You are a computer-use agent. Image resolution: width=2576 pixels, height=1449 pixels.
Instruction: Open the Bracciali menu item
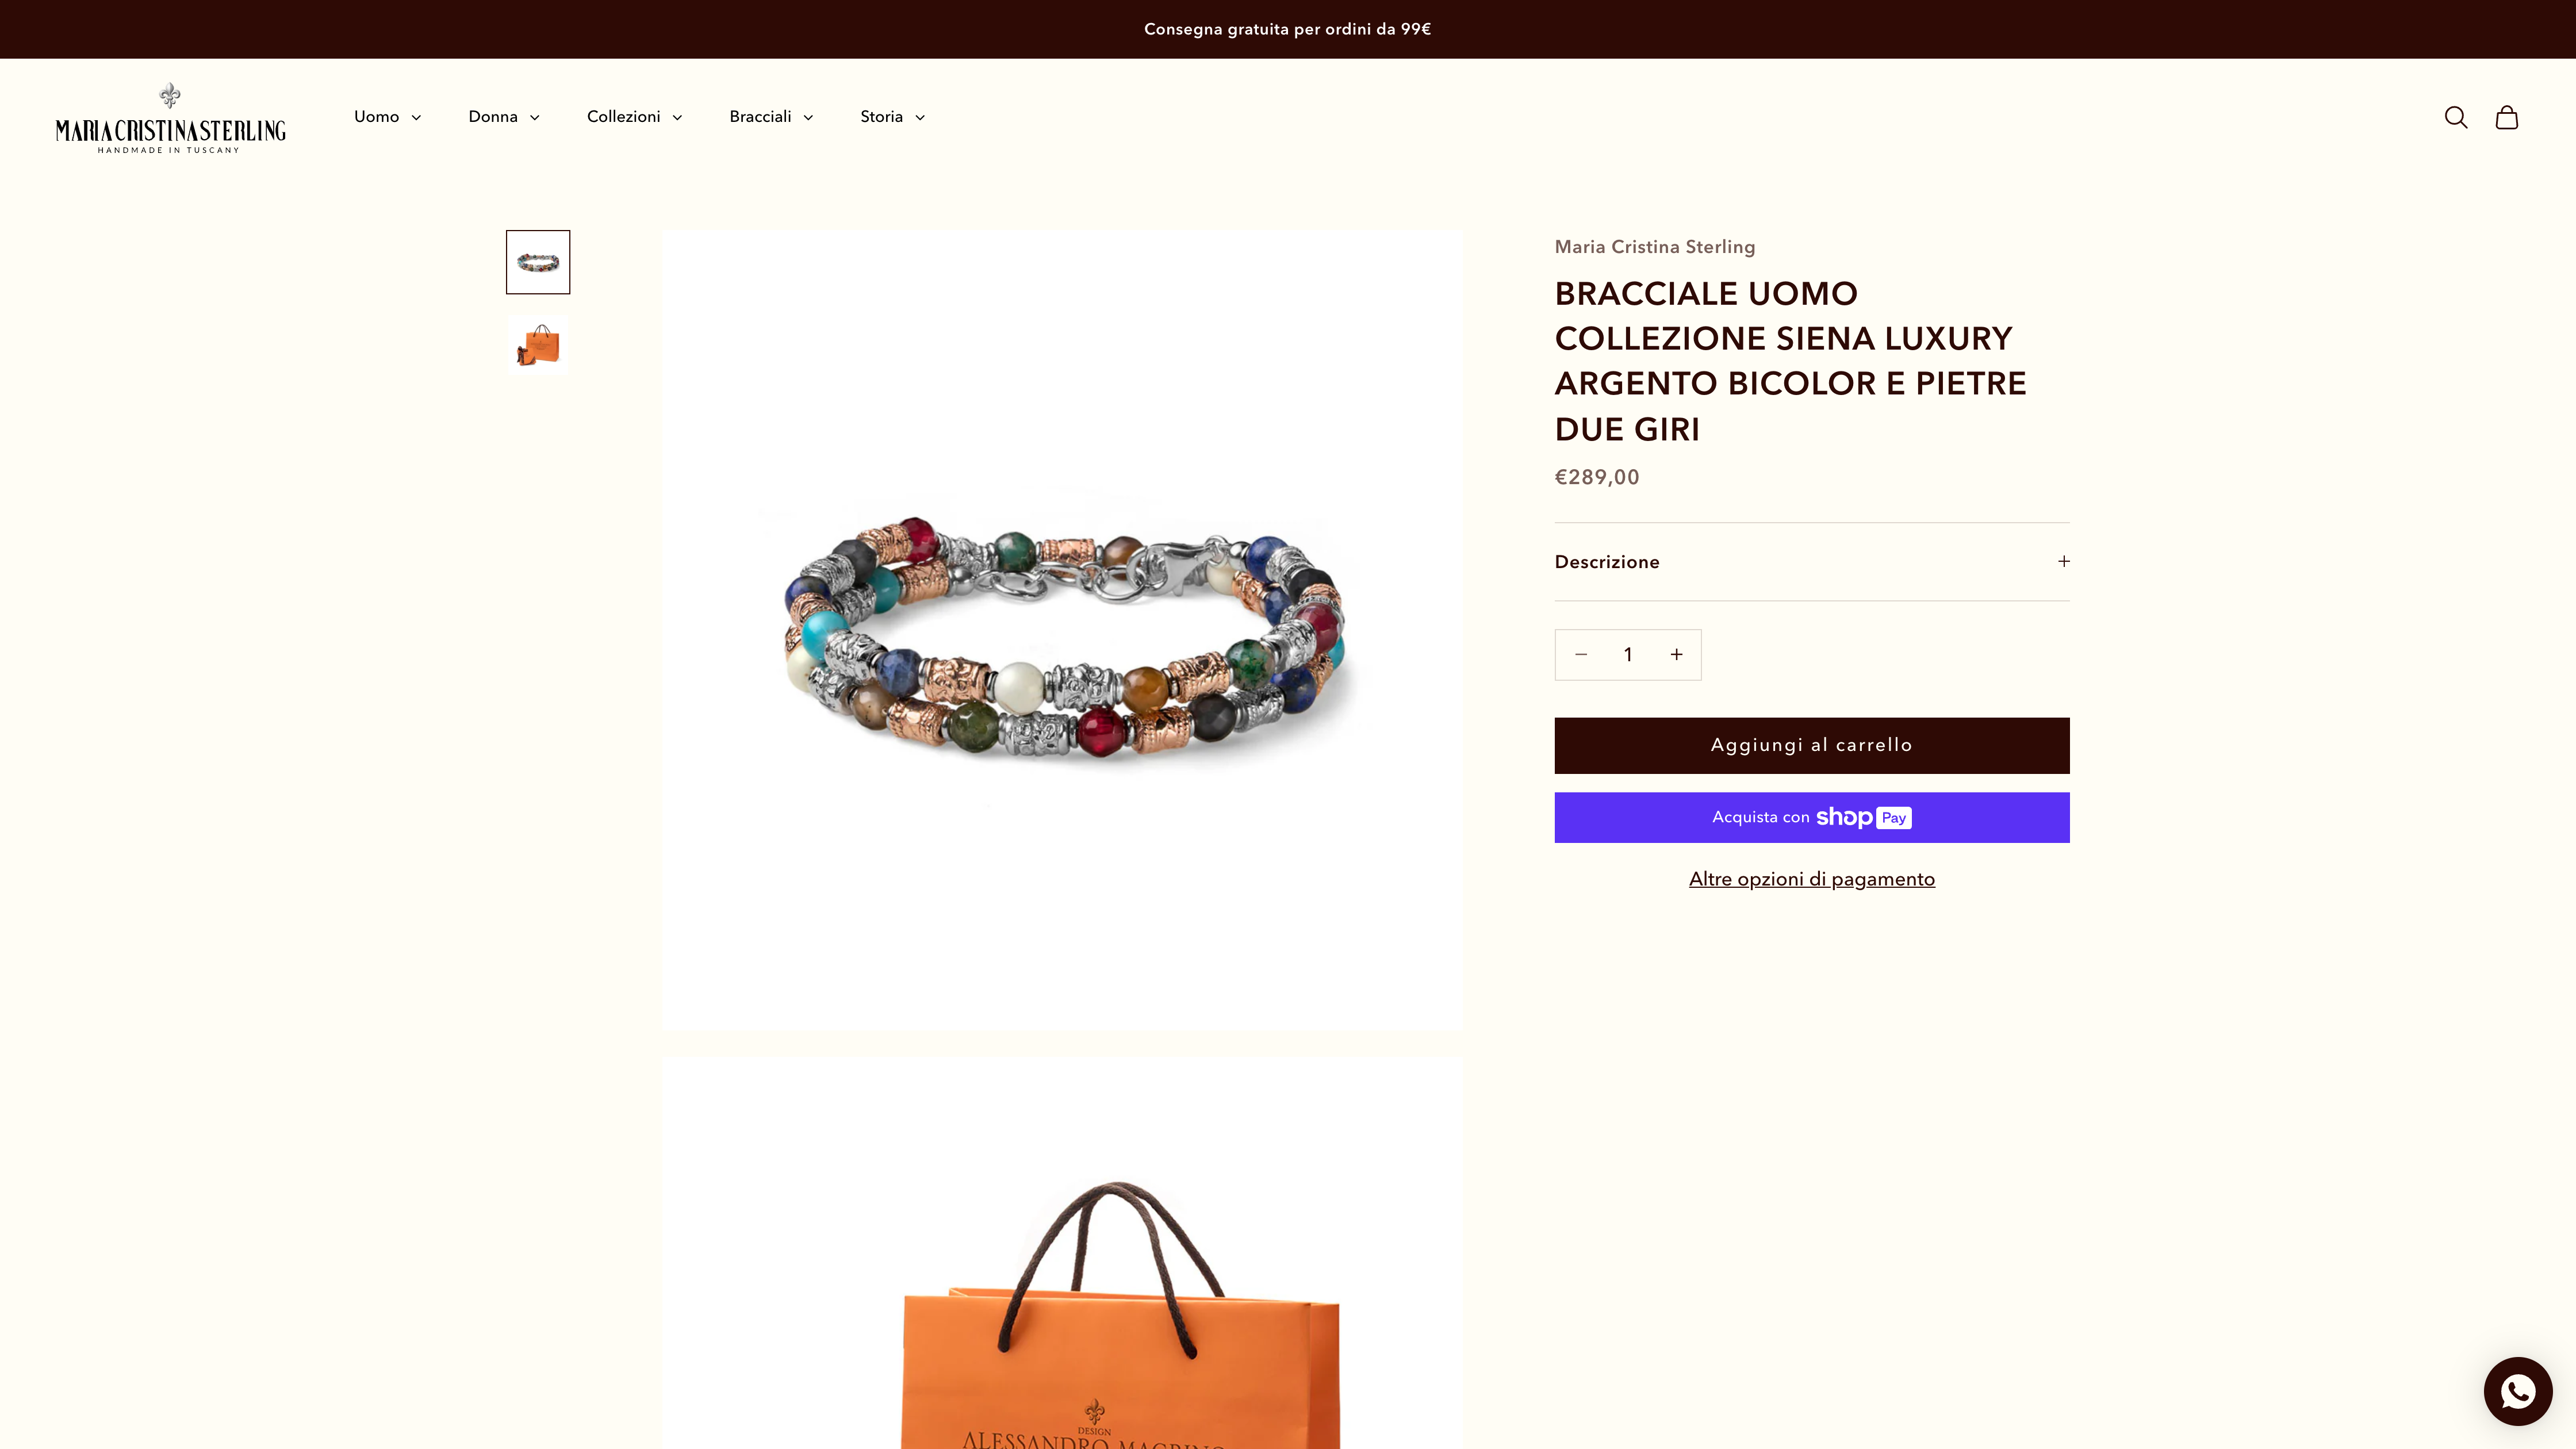pos(771,117)
